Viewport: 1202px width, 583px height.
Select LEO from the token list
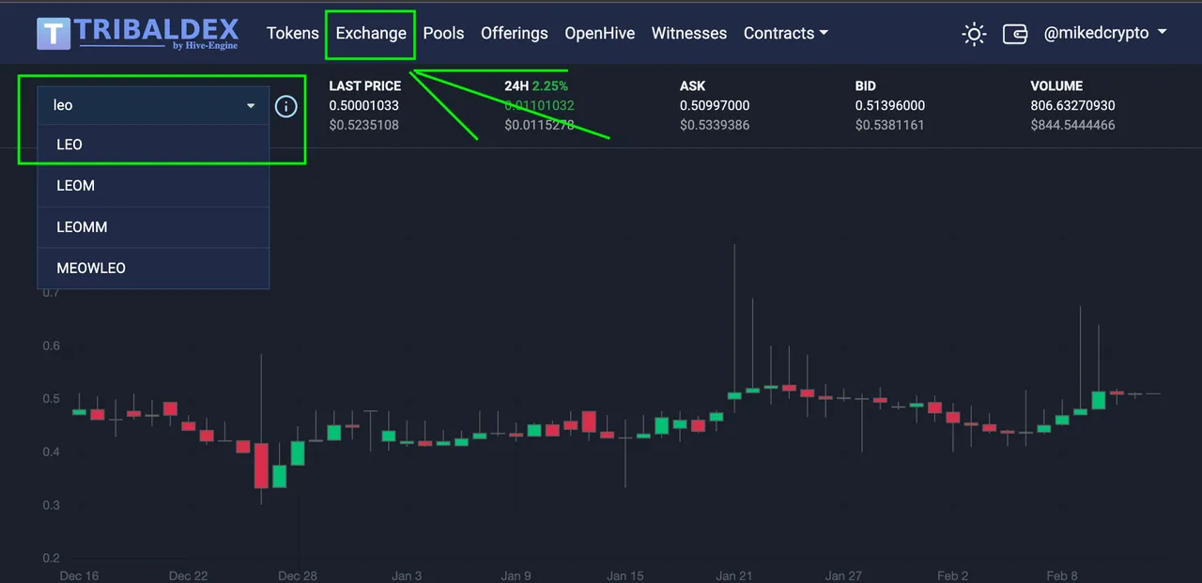[x=153, y=145]
